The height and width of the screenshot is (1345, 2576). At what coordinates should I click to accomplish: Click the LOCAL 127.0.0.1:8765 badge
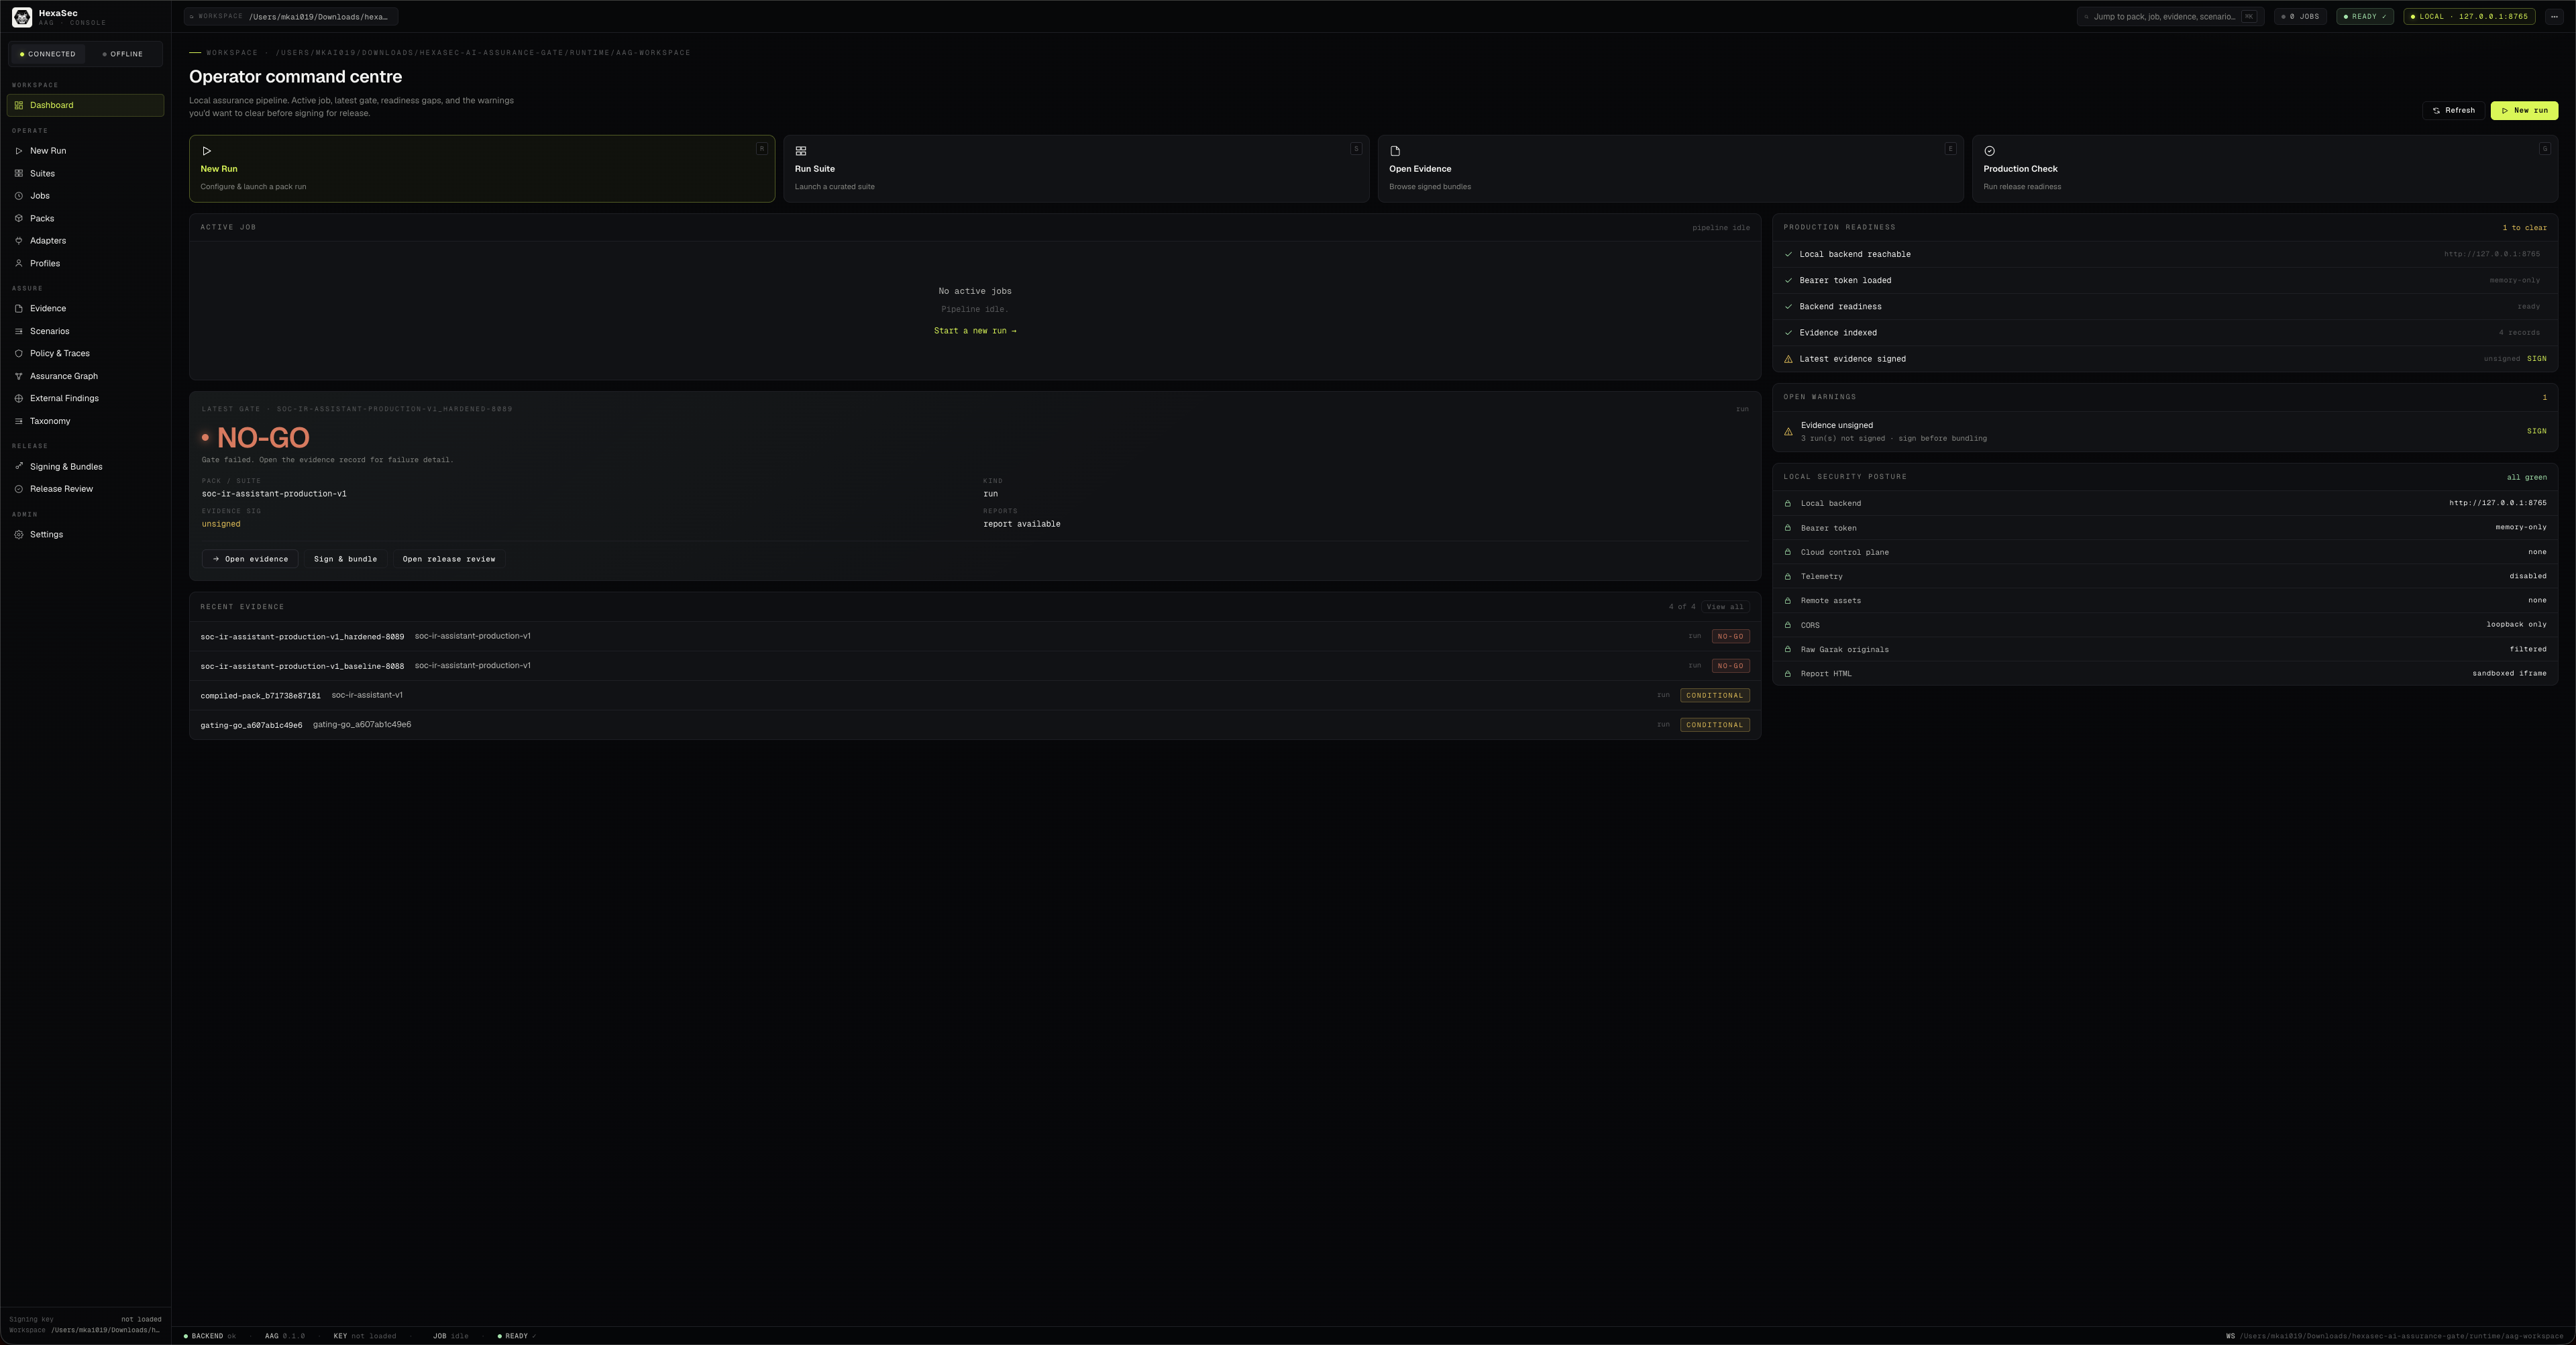click(x=2469, y=16)
